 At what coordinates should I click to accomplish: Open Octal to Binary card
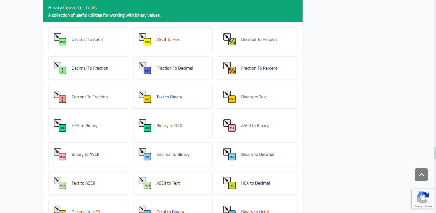point(173,207)
